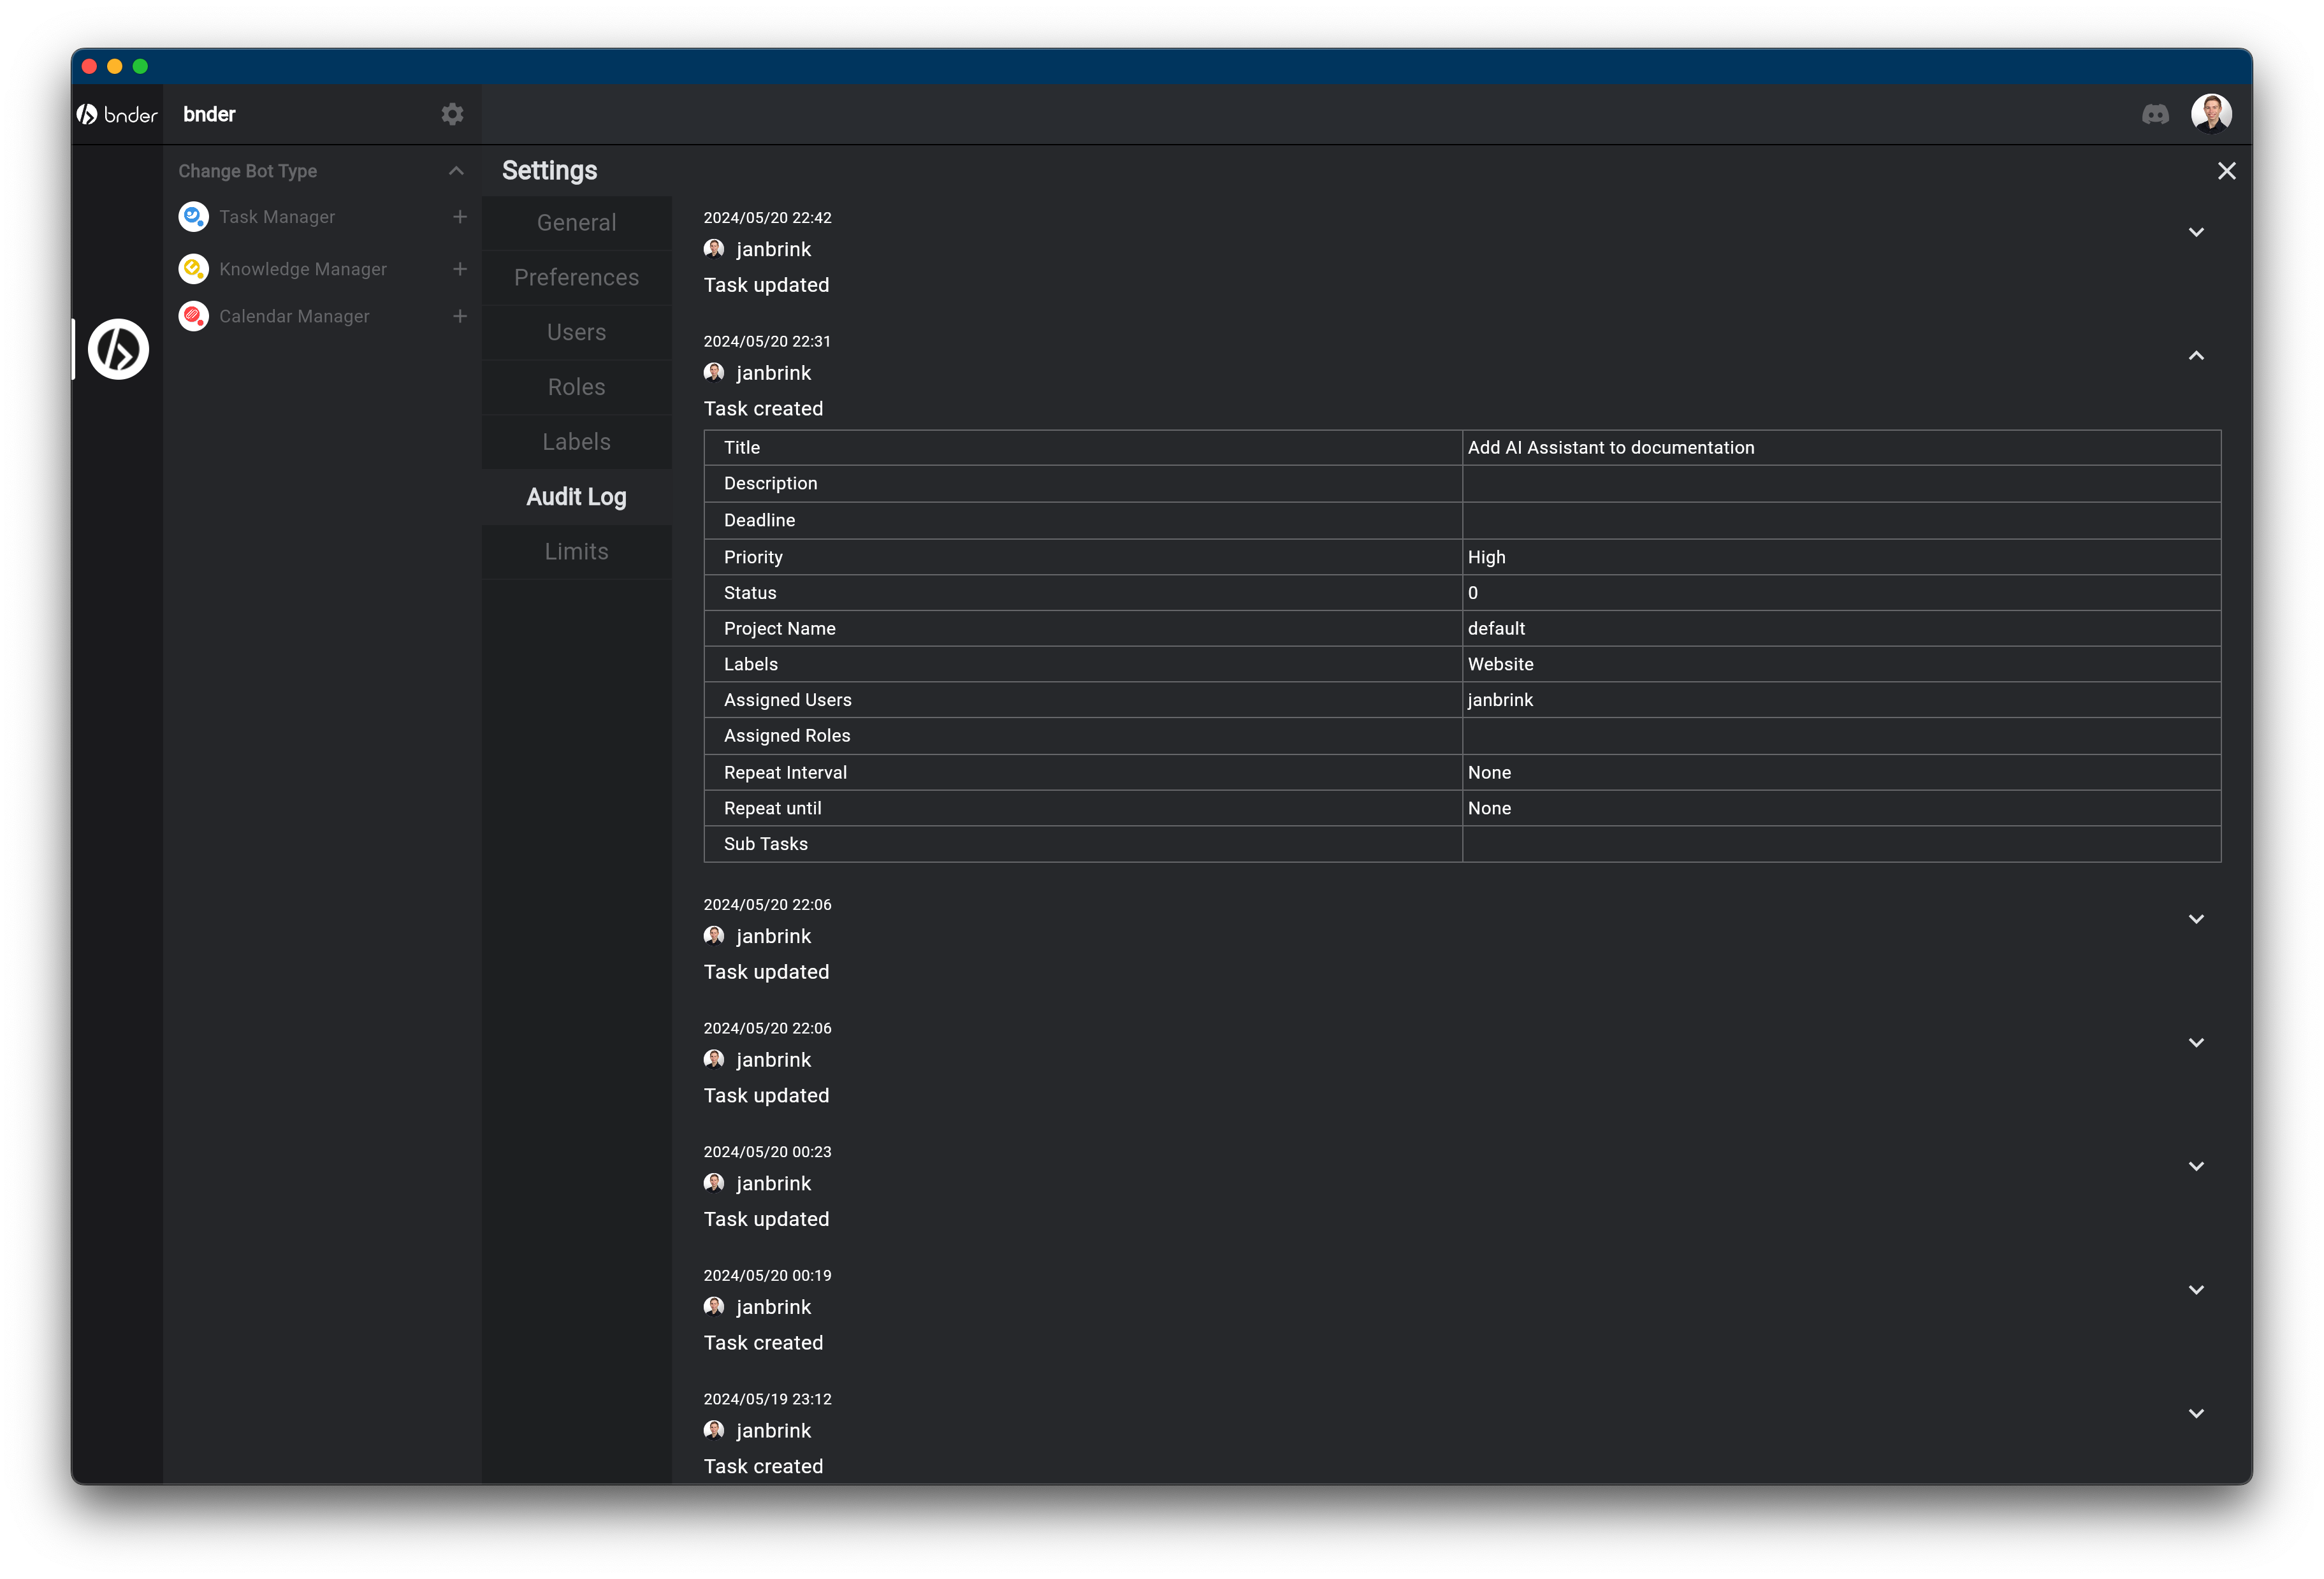Click the macOS green fullscreen button
Viewport: 2324px width, 1579px height.
(x=140, y=66)
